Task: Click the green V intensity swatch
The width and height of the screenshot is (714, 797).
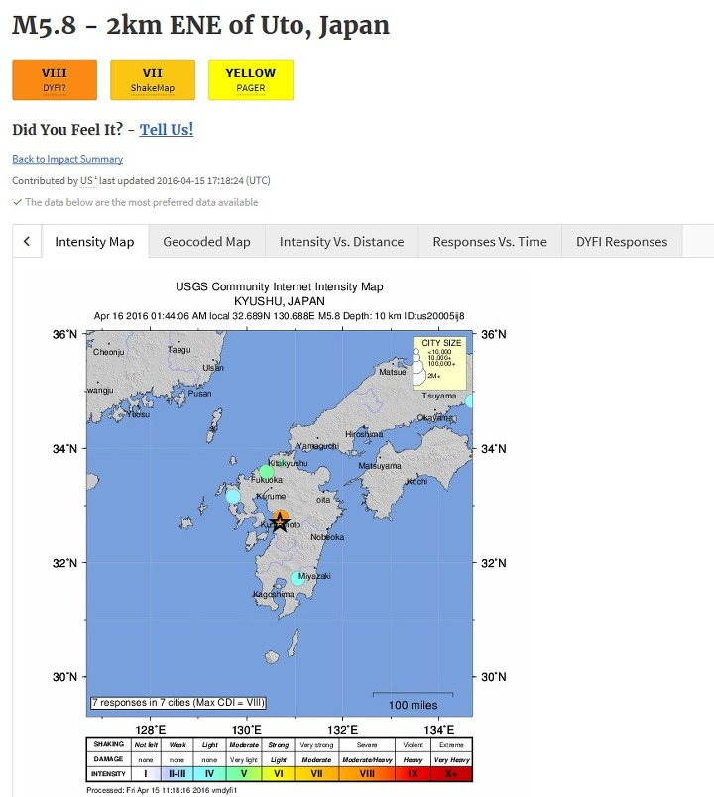Action: point(244,774)
